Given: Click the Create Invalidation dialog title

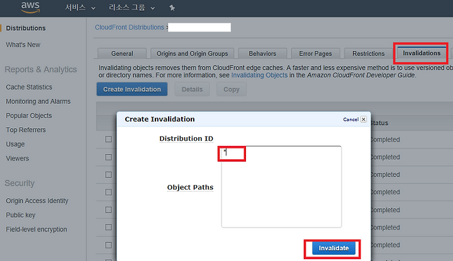Looking at the screenshot, I should [x=160, y=119].
